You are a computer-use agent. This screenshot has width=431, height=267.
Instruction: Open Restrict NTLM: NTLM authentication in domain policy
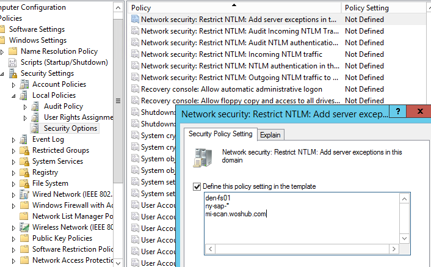pos(240,66)
